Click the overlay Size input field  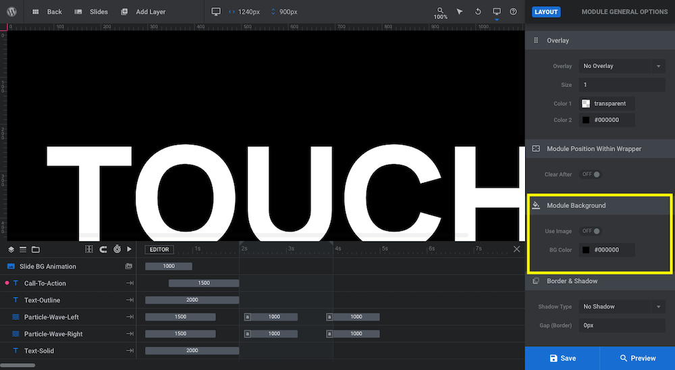point(622,85)
